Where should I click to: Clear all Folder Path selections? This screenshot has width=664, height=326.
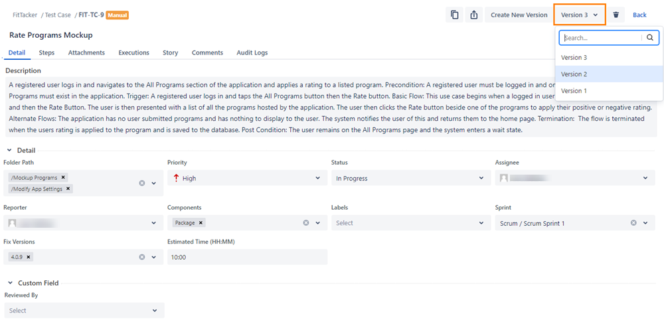(x=142, y=183)
